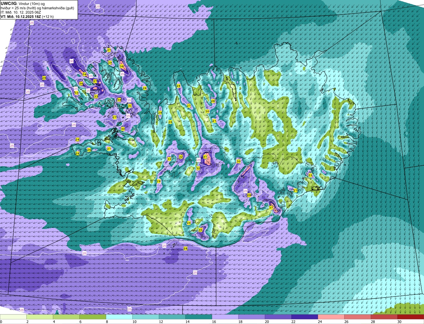
Task: Click the legend scale value '16'
Action: [214, 322]
